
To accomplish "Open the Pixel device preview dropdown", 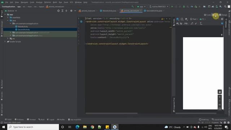I will click(194, 19).
